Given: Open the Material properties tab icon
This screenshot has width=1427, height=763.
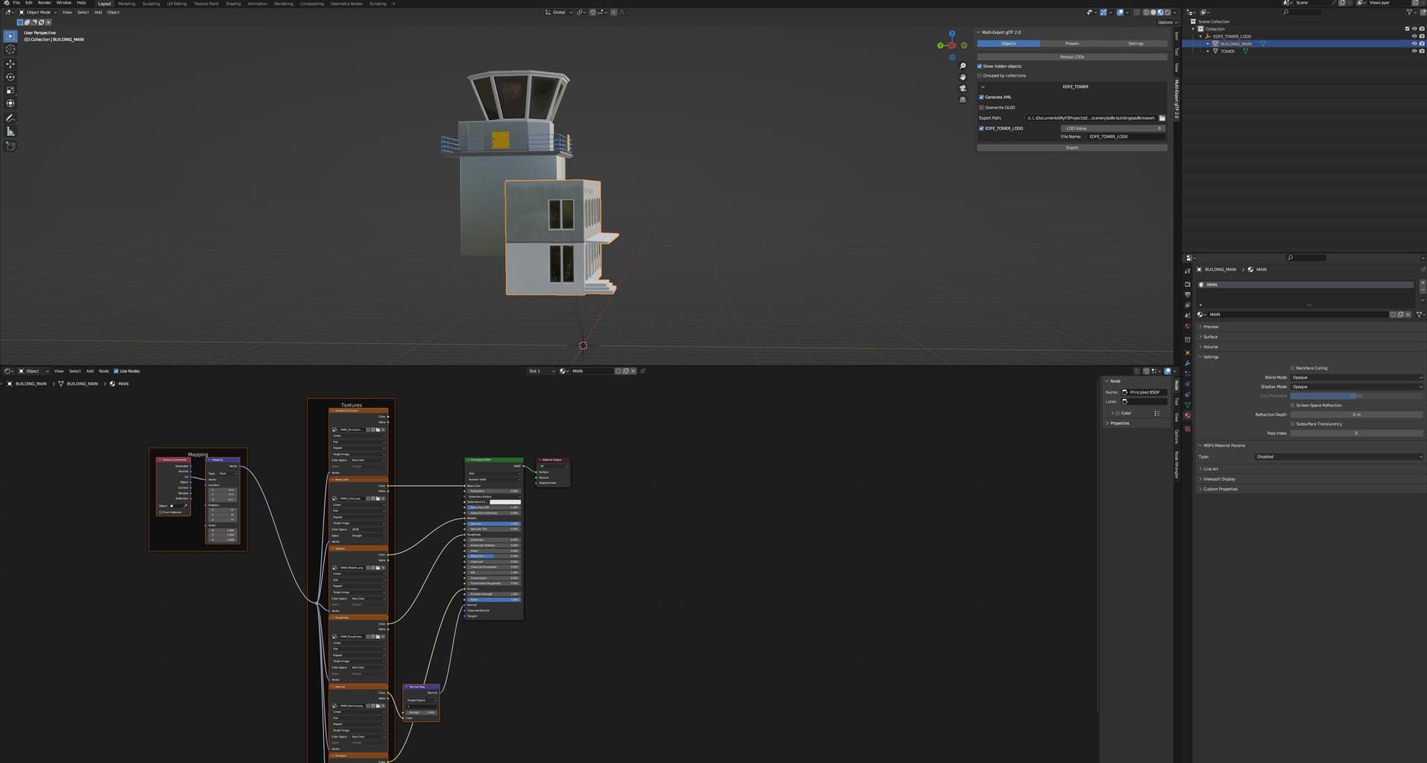Looking at the screenshot, I should (1187, 415).
